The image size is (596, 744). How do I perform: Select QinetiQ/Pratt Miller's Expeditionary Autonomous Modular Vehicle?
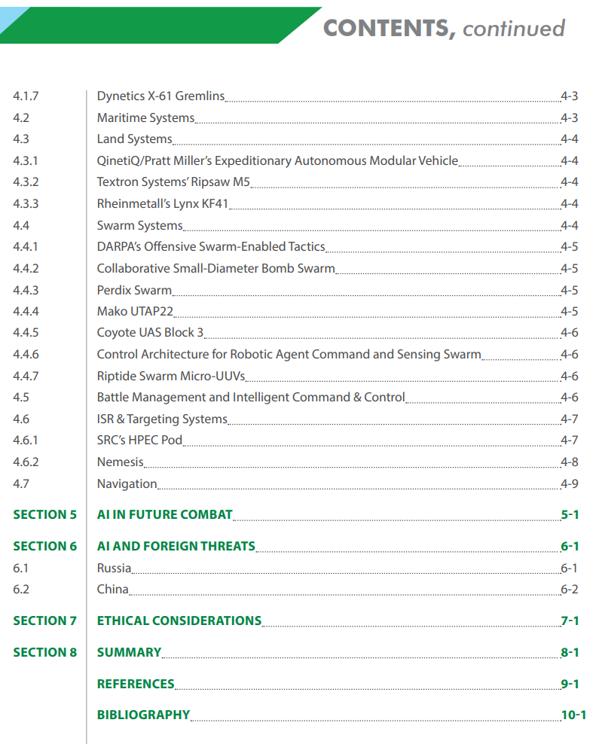pyautogui.click(x=277, y=161)
